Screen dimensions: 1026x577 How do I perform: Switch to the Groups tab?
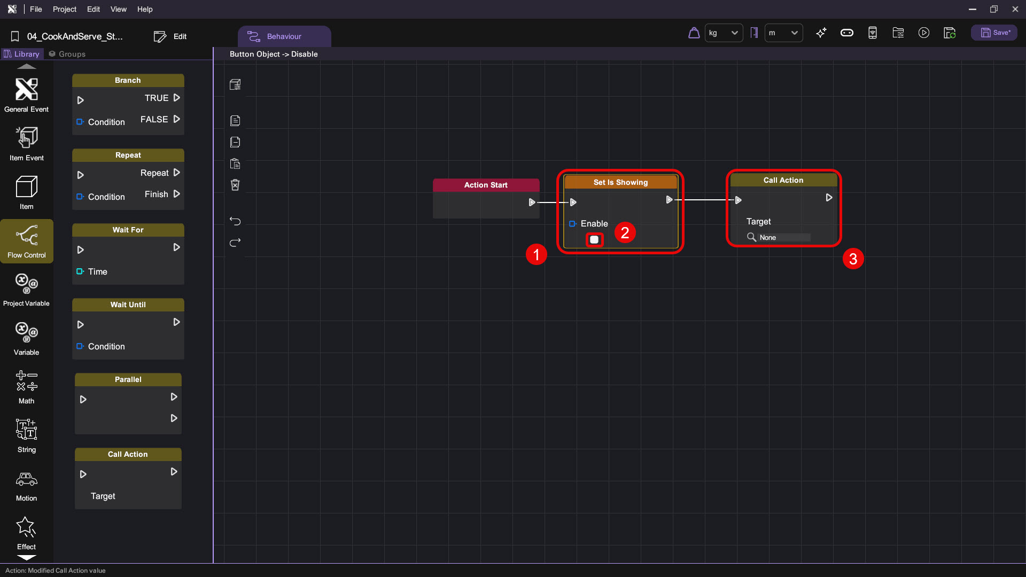[x=67, y=54]
